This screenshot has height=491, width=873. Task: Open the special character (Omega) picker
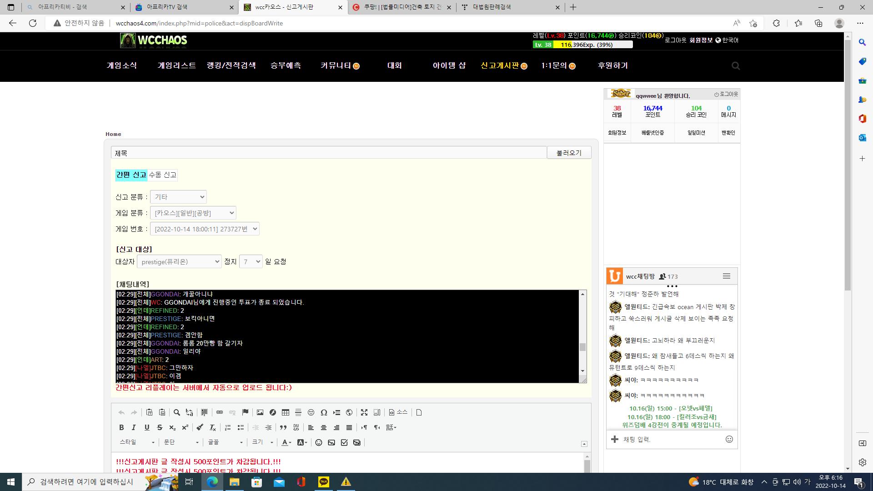(x=324, y=412)
